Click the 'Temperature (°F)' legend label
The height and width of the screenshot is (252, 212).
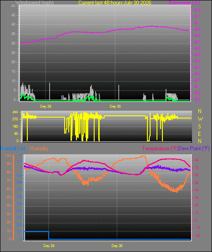(x=160, y=148)
